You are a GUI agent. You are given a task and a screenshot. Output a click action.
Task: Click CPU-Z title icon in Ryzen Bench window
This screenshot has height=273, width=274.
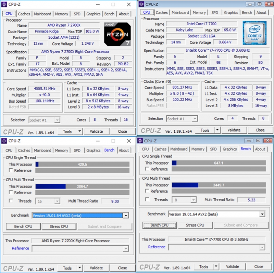tap(4, 141)
